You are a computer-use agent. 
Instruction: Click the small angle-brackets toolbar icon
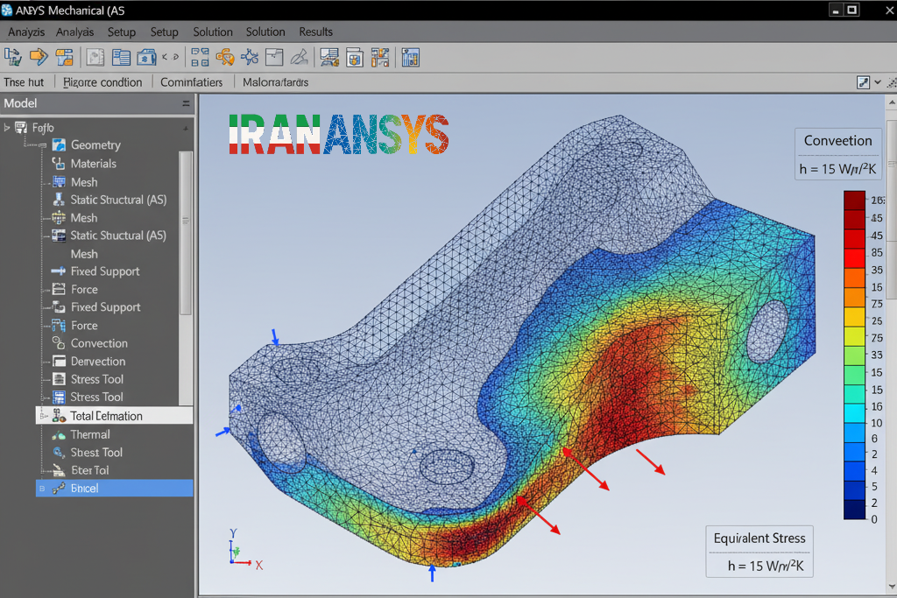(x=171, y=57)
